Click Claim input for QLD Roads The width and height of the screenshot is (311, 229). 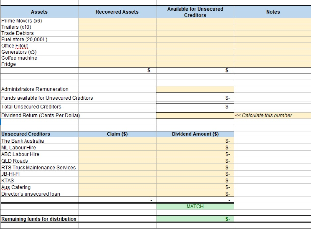point(117,161)
